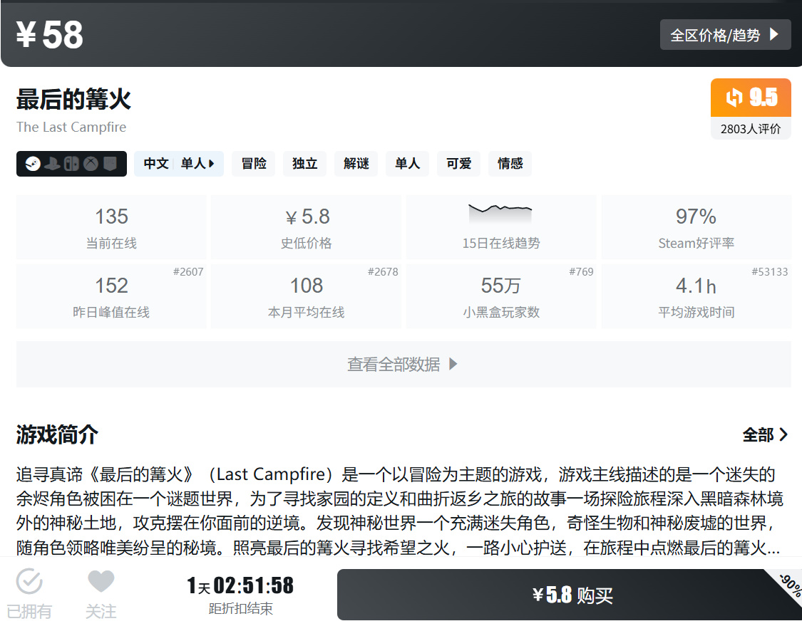Select the 情感 tag

tap(510, 164)
